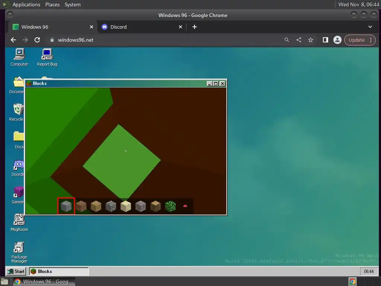The image size is (381, 286).
Task: Select the wooden planks block
Action: click(96, 206)
